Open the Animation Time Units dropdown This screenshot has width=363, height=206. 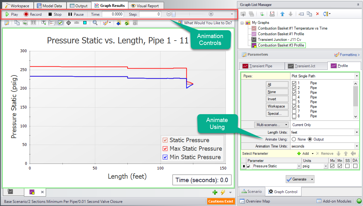coord(356,146)
